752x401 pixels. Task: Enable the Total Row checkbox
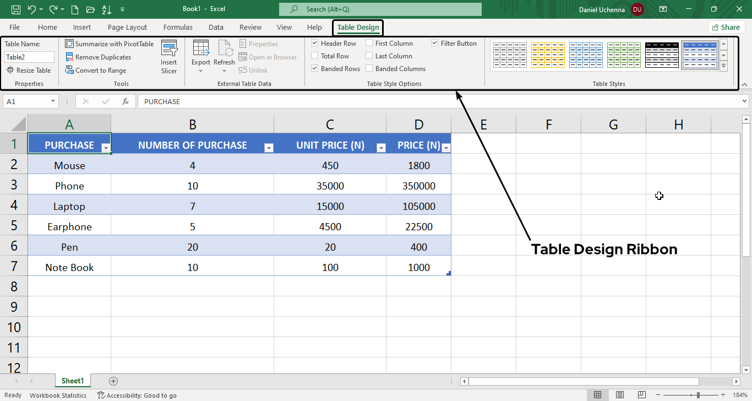pos(315,56)
